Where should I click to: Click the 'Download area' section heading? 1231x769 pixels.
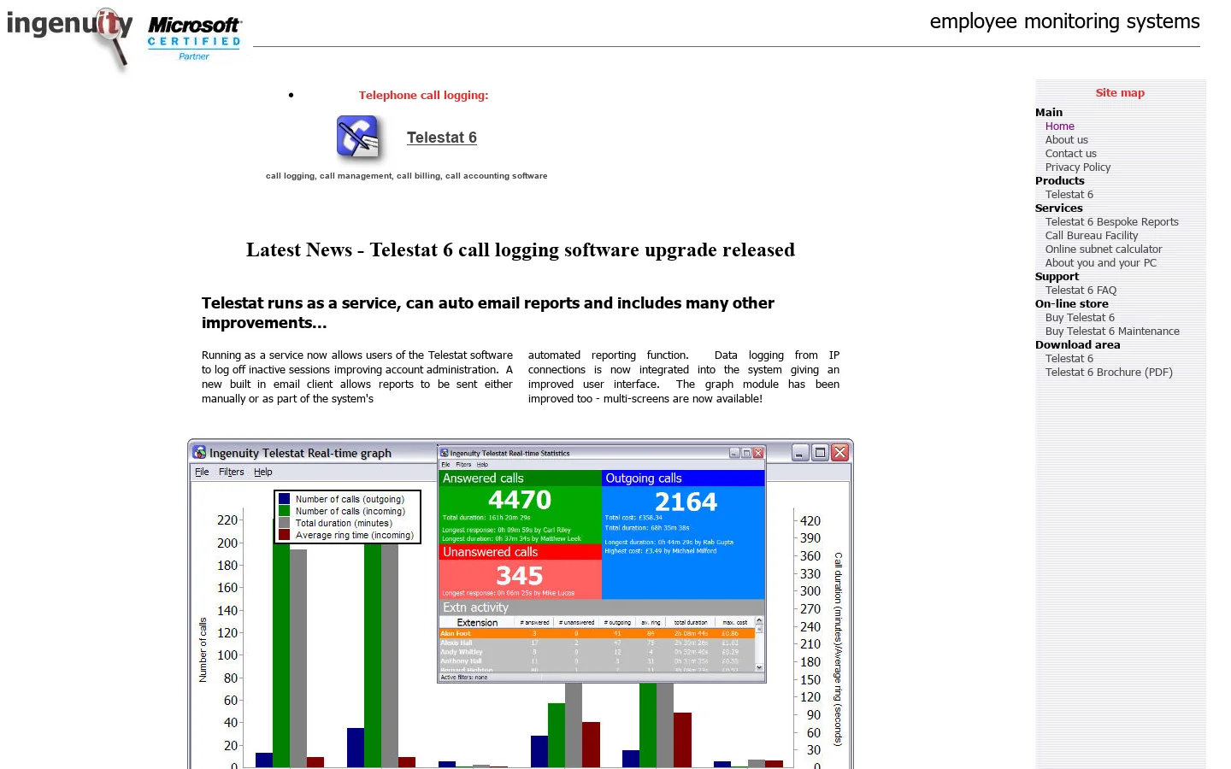[x=1077, y=345]
